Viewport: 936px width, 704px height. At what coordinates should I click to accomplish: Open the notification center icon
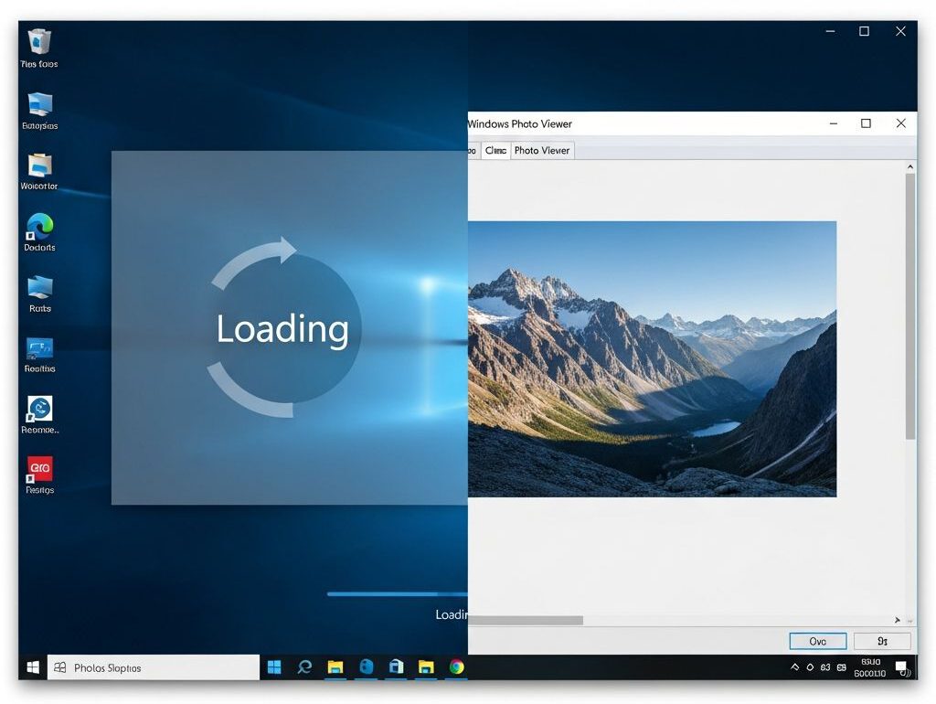(x=902, y=667)
